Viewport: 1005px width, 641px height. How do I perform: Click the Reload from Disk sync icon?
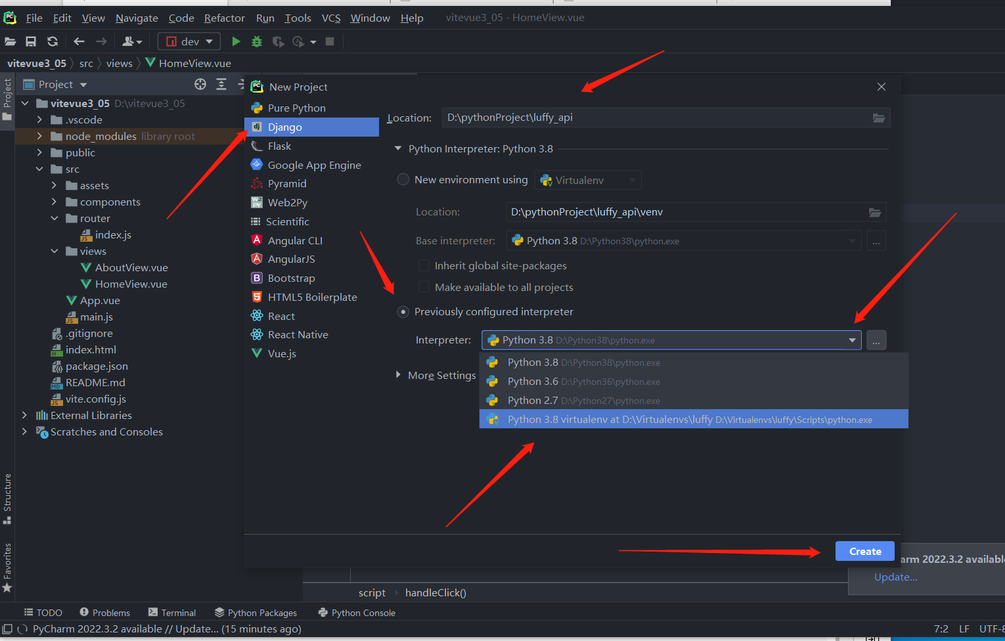pyautogui.click(x=53, y=41)
